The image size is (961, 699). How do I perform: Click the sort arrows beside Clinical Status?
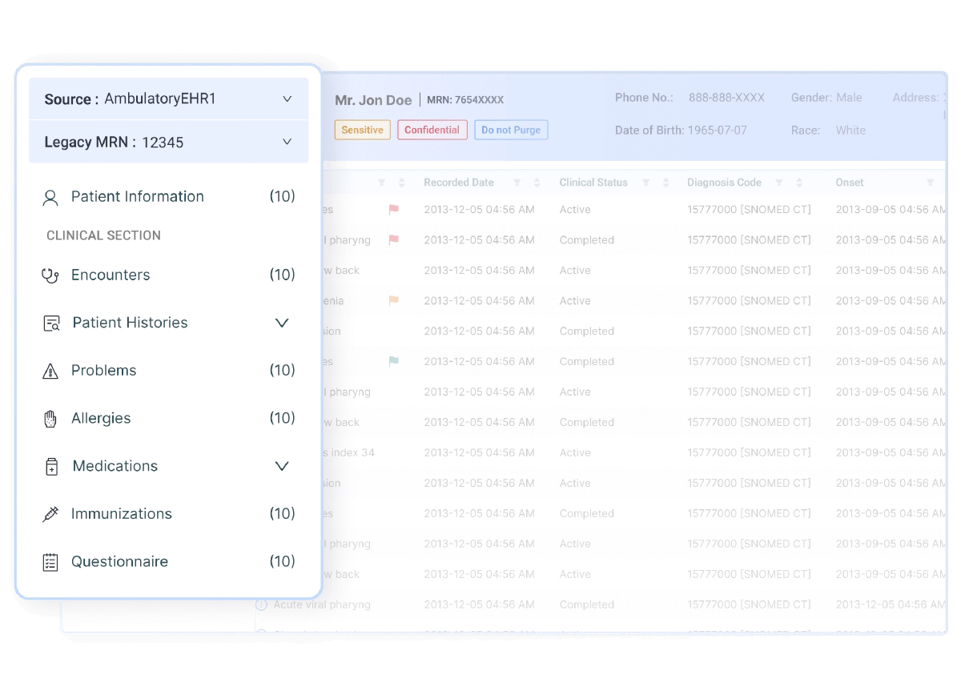click(x=665, y=183)
